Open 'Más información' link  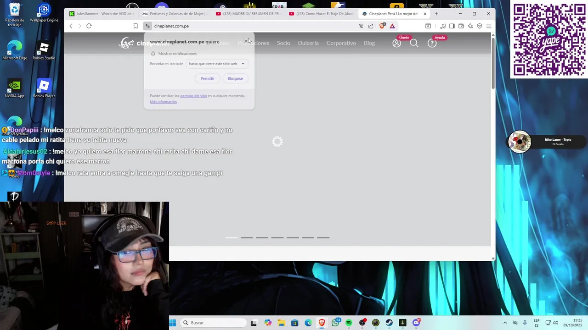pos(163,102)
